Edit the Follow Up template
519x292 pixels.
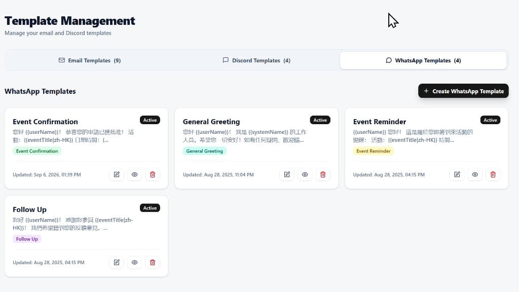point(117,262)
